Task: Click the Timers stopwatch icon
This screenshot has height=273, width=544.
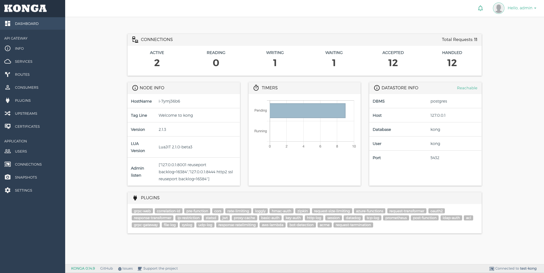Action: click(256, 88)
